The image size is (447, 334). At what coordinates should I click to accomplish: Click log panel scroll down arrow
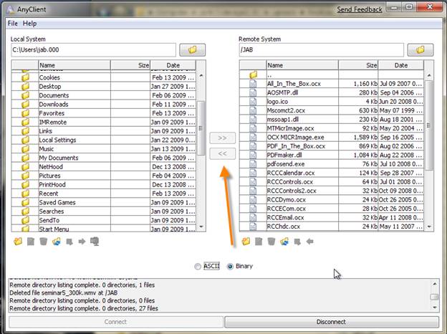(435, 307)
